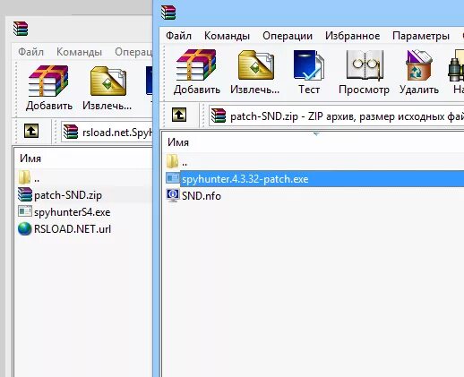Click the RSLOAD.NET.url globe icon

(25, 229)
